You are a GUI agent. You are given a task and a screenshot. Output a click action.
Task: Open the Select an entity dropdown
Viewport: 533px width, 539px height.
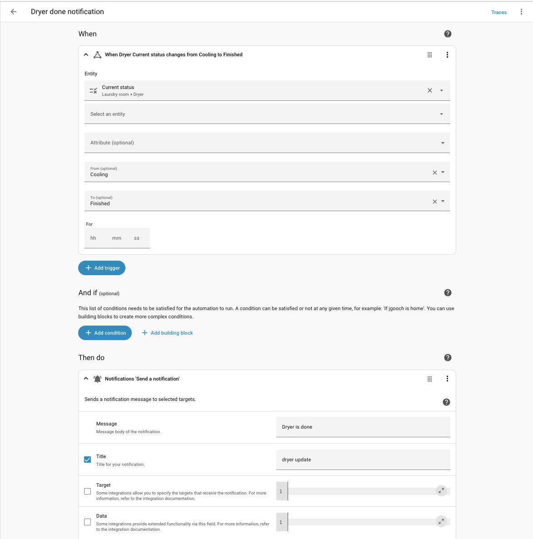pos(267,114)
